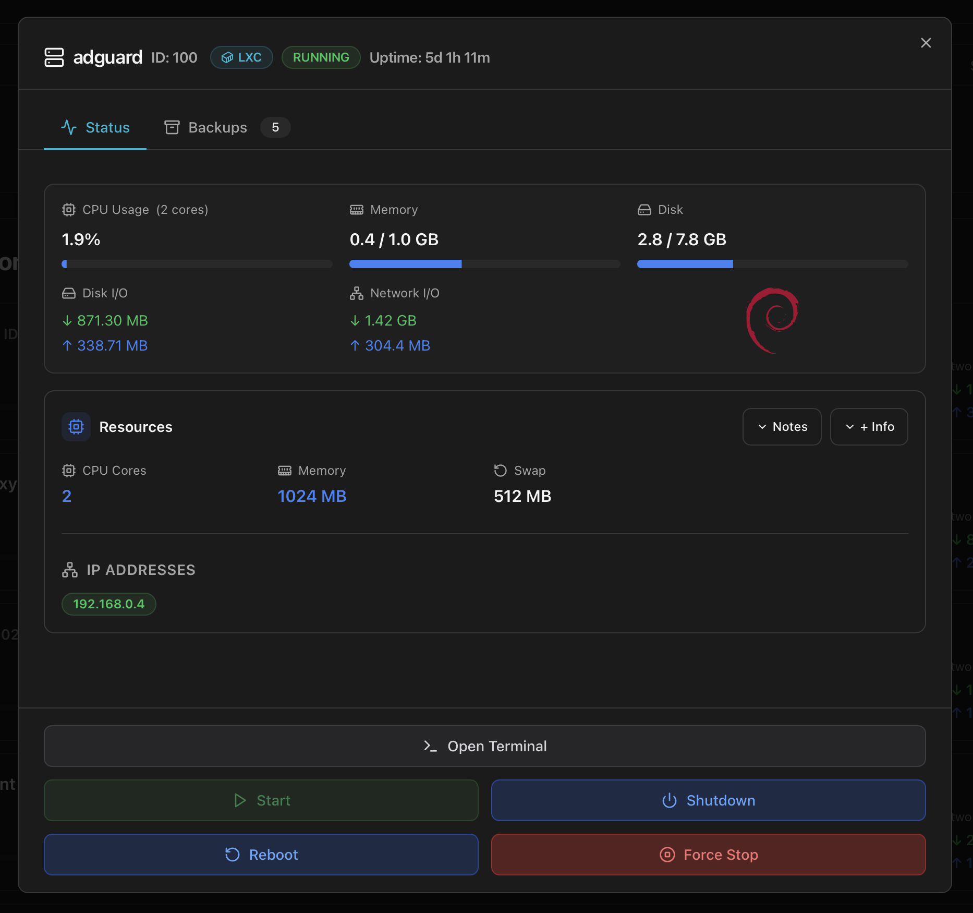Click the CPU Cores chip icon
Image resolution: width=973 pixels, height=913 pixels.
[x=69, y=471]
